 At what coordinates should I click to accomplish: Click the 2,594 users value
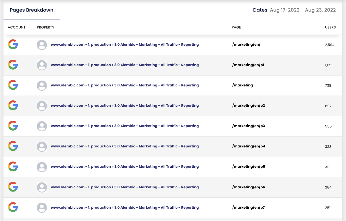pos(330,45)
